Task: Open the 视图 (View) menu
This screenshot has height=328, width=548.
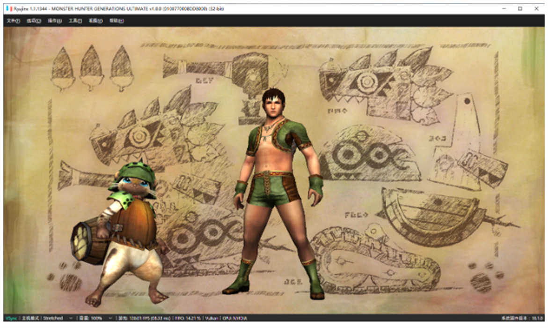Action: [x=95, y=21]
